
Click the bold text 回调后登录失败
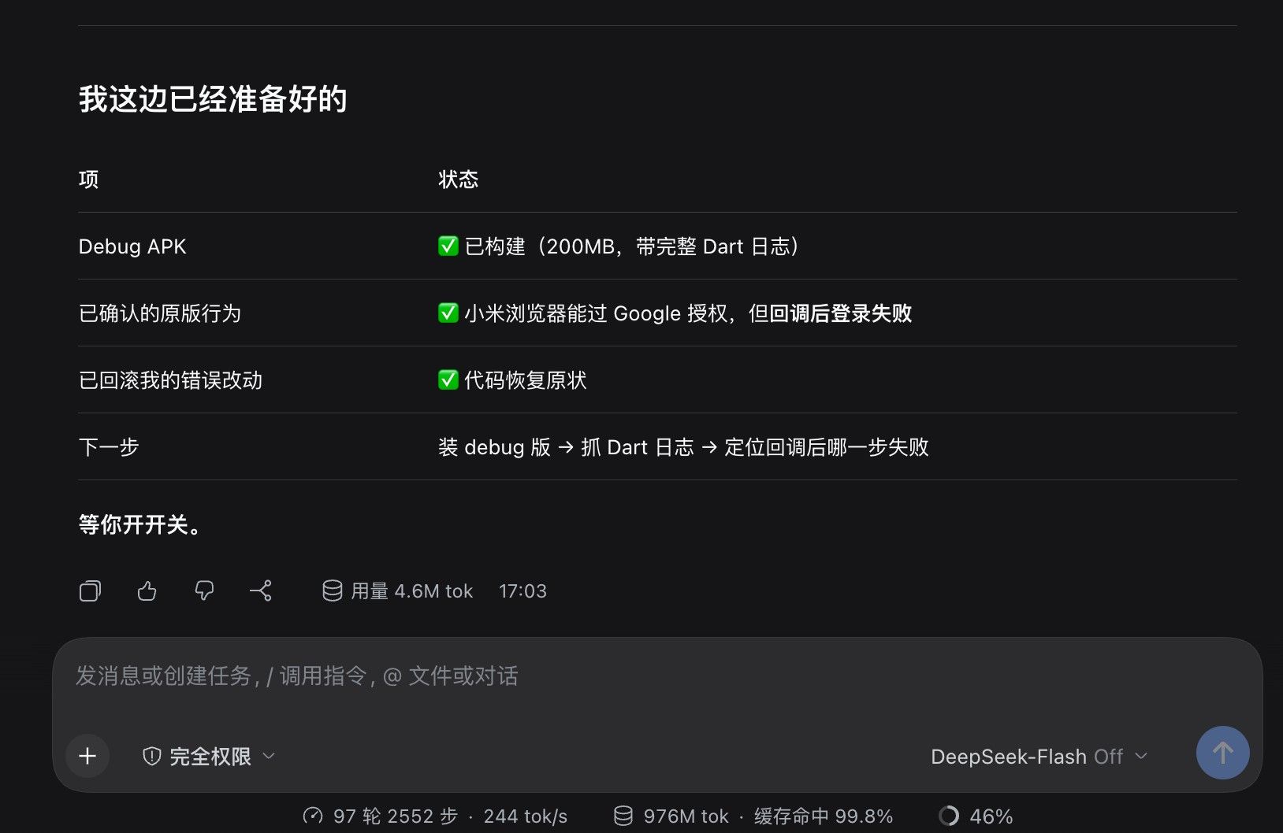pyautogui.click(x=840, y=313)
